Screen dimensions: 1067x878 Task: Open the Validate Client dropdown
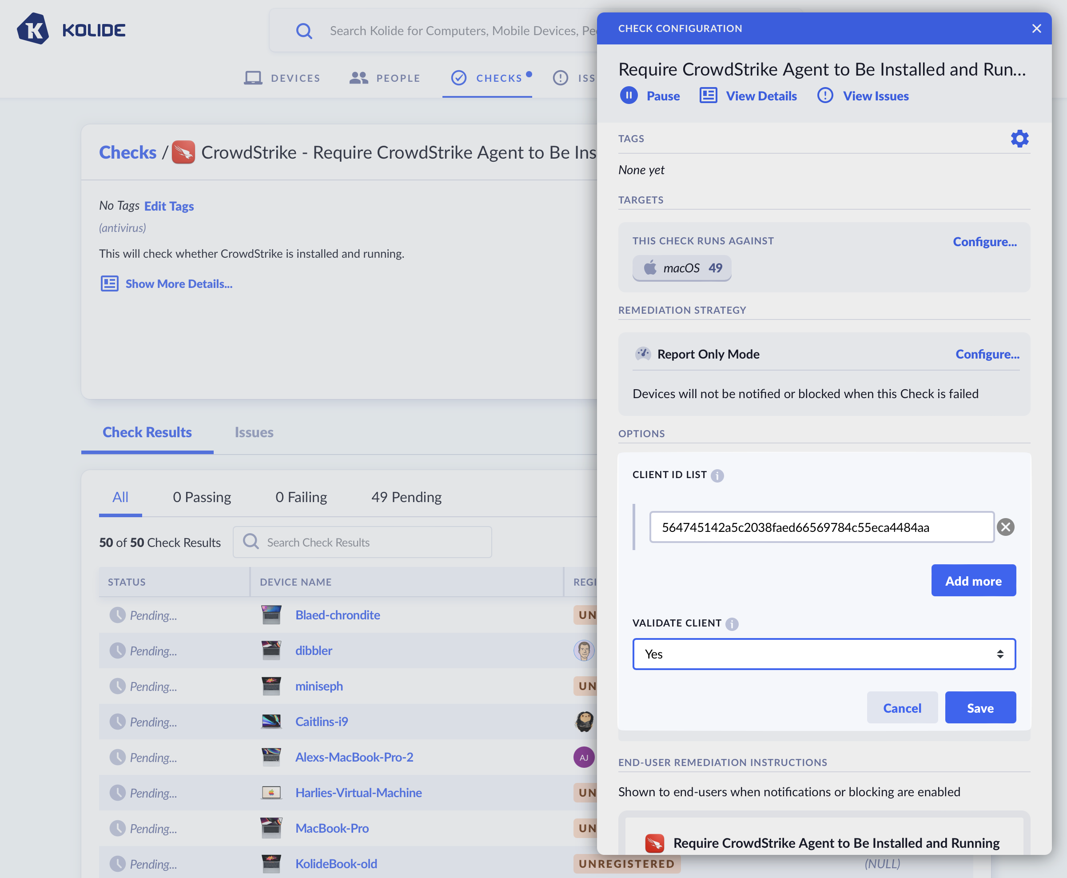tap(824, 654)
